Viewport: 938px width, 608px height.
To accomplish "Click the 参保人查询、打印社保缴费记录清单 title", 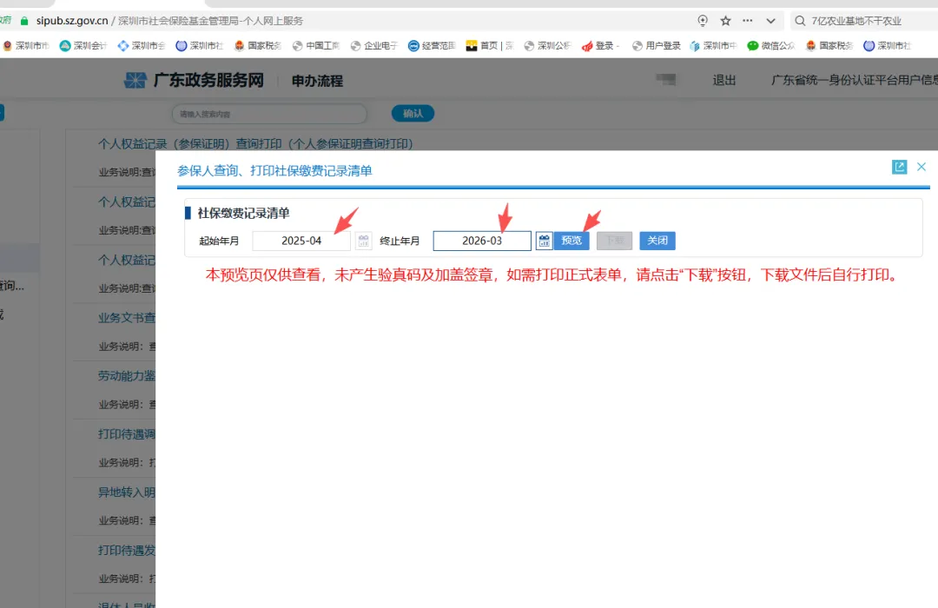I will 274,170.
